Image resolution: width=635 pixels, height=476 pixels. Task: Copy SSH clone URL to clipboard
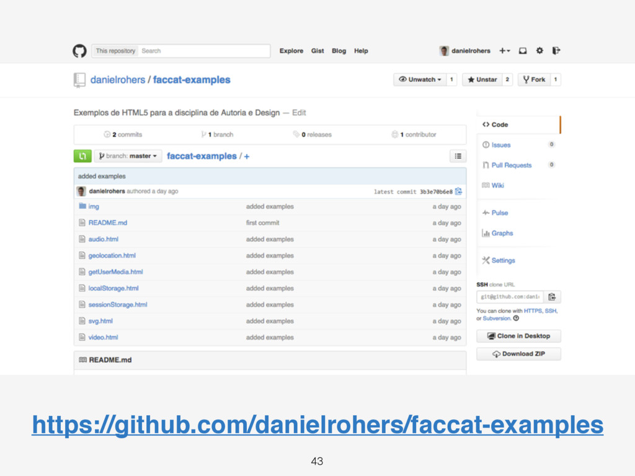[x=551, y=297]
